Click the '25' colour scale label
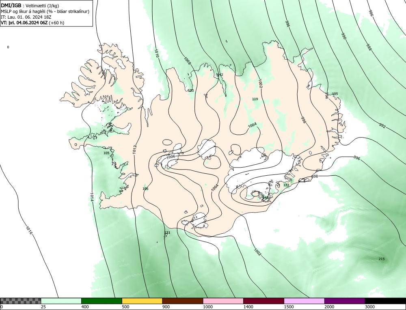Viewport: 406px width, 310px height. point(43,307)
